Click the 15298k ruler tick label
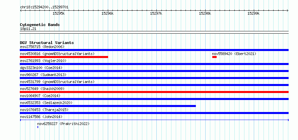298x140 pixels. [x=205, y=13]
